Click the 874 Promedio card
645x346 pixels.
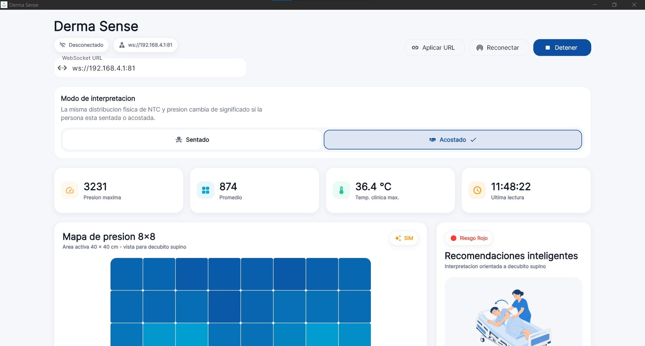254,190
